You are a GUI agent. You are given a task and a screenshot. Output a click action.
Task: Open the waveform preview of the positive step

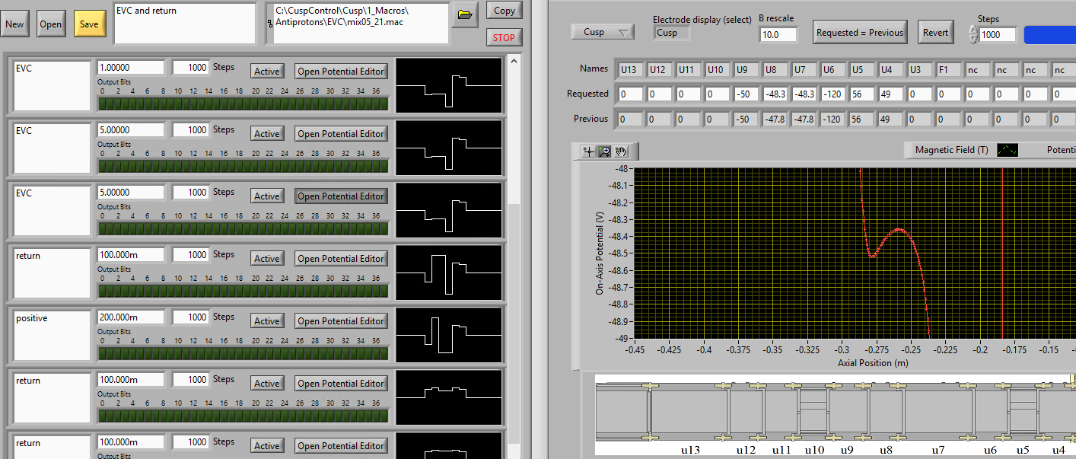tap(450, 335)
